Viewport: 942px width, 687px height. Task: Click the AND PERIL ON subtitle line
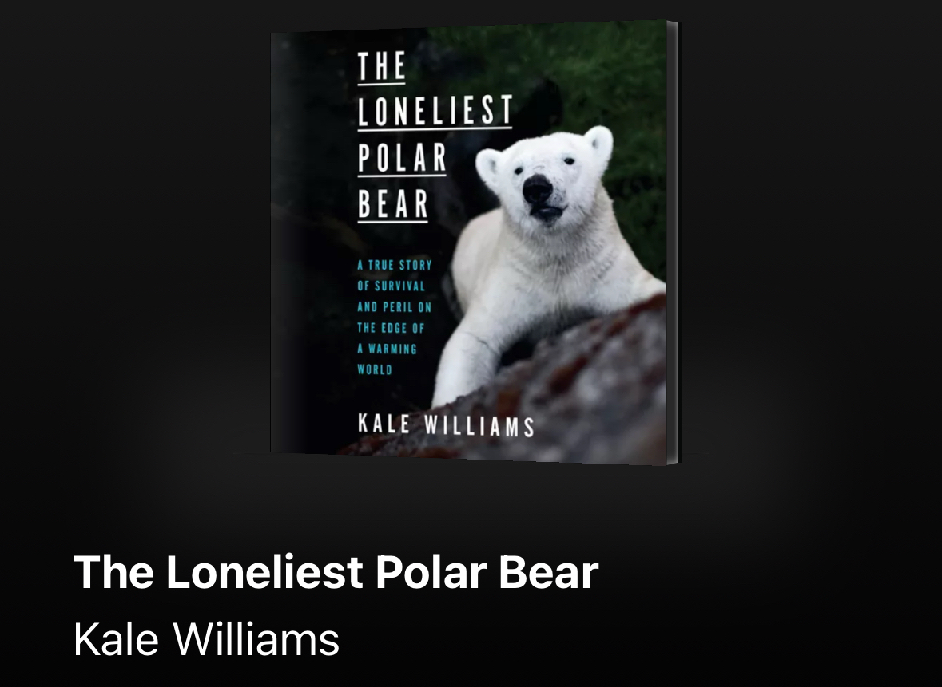[x=394, y=307]
